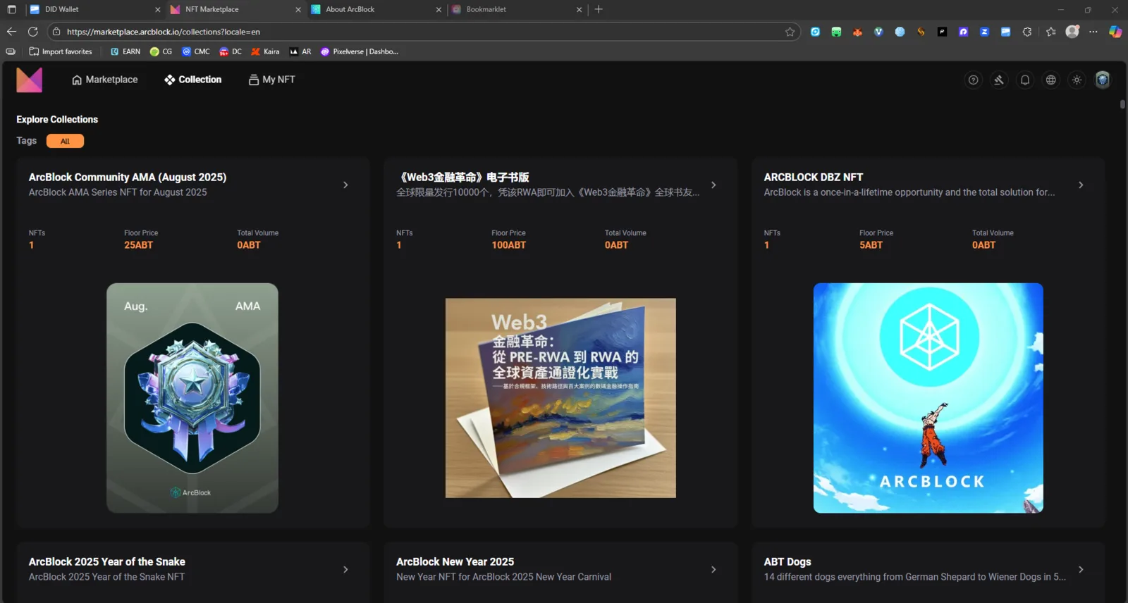Click the browser profile avatar
Image resolution: width=1128 pixels, height=603 pixels.
(x=1072, y=32)
